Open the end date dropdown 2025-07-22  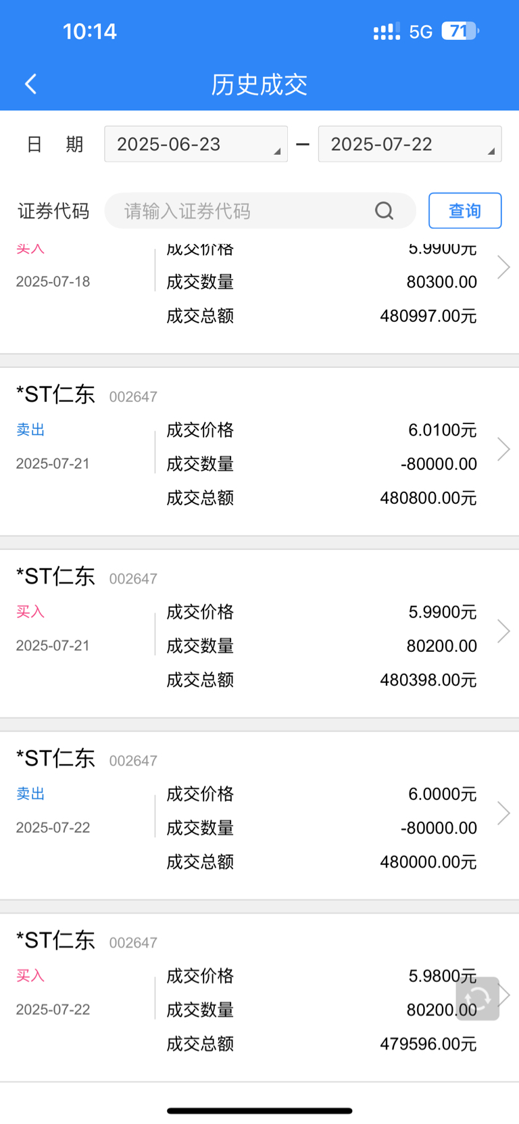coord(410,144)
